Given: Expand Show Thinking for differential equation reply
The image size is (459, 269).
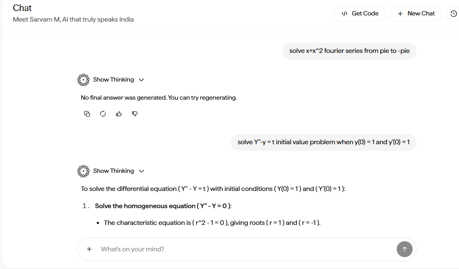Looking at the screenshot, I should (118, 171).
